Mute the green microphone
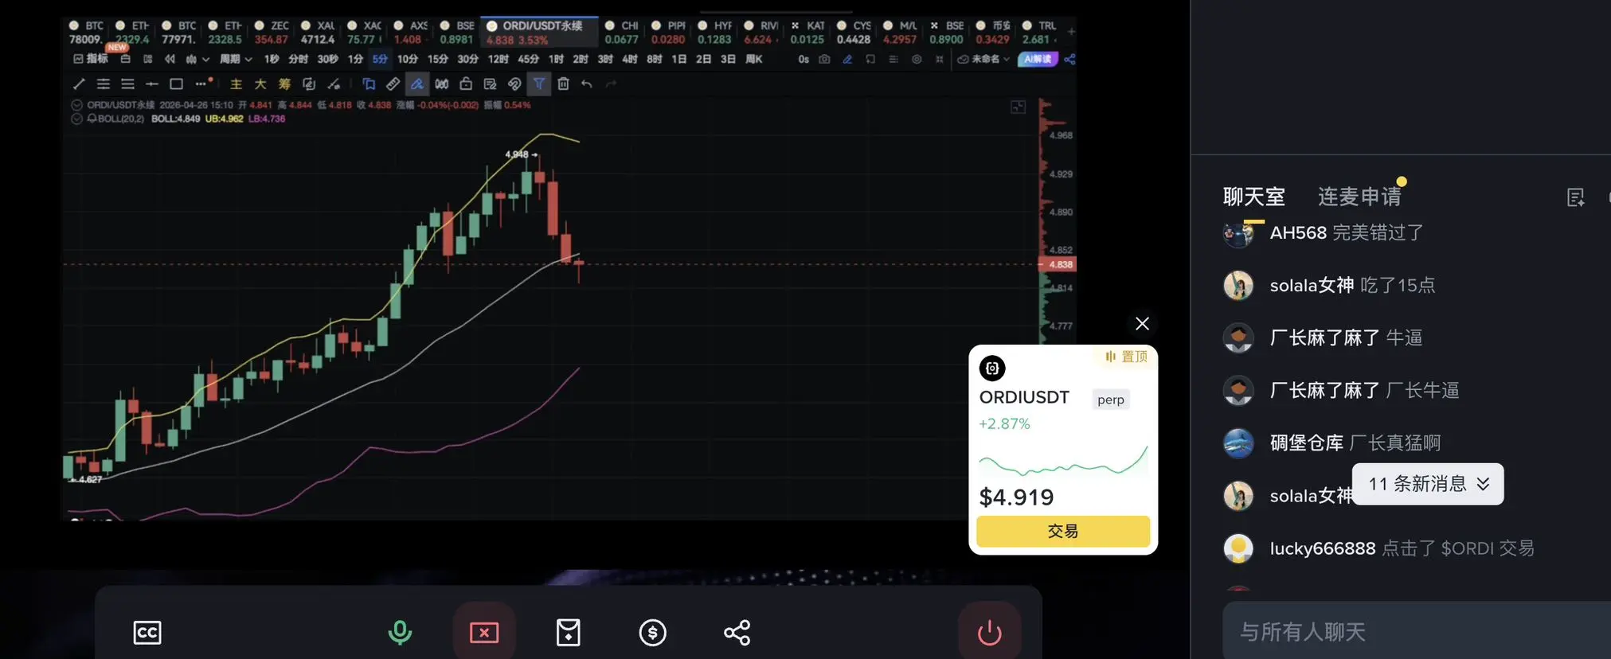The height and width of the screenshot is (659, 1611). tap(400, 633)
